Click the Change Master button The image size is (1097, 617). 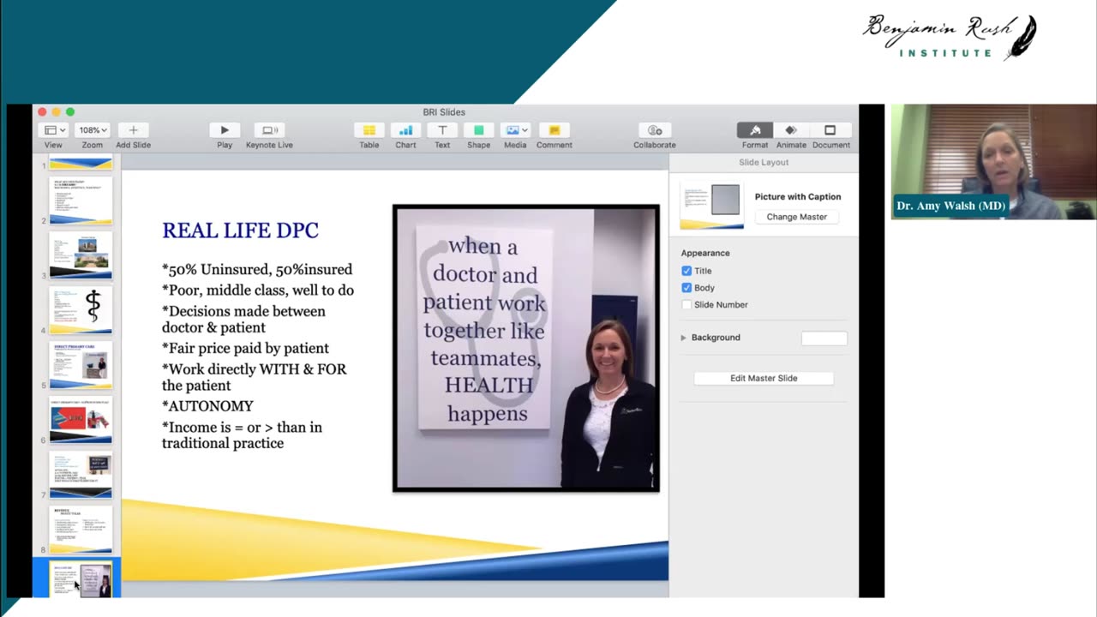[797, 217]
